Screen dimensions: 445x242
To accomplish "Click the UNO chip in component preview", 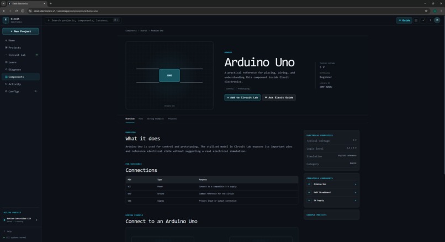I will click(169, 76).
